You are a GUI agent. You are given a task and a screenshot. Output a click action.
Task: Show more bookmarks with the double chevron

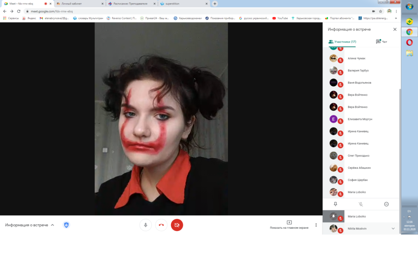(396, 18)
